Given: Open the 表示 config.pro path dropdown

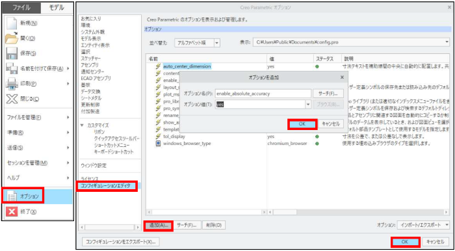Looking at the screenshot, I should (447, 42).
